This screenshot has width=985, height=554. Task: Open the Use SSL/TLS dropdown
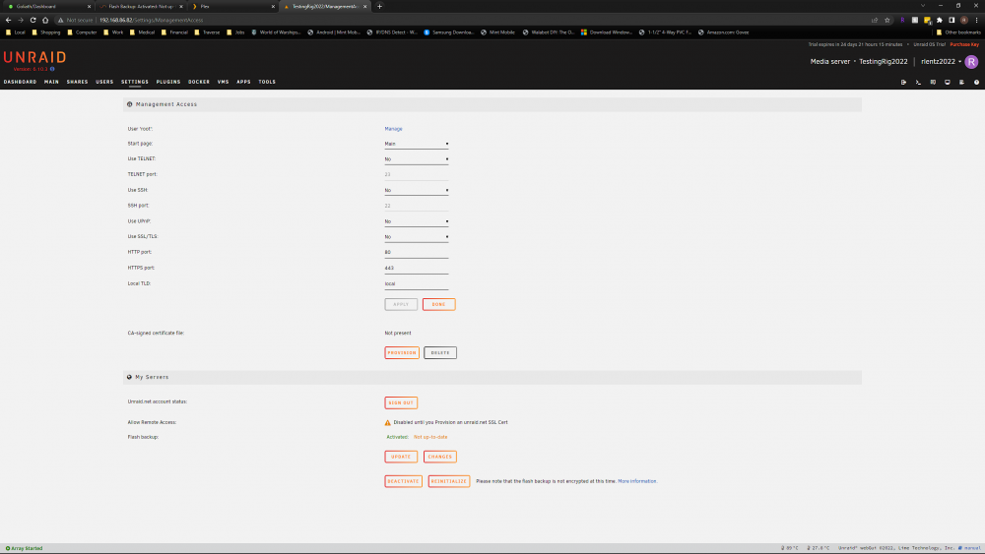(x=416, y=237)
